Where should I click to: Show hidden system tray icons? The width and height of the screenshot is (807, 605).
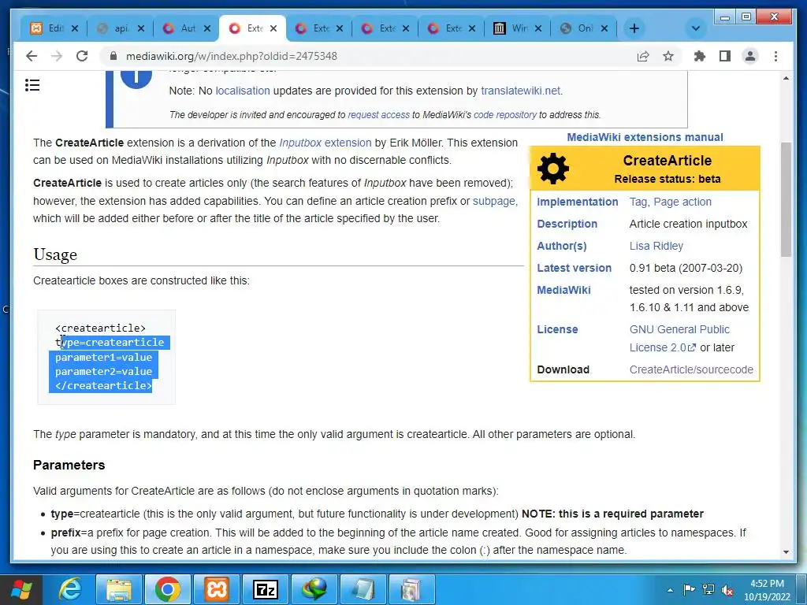point(670,590)
